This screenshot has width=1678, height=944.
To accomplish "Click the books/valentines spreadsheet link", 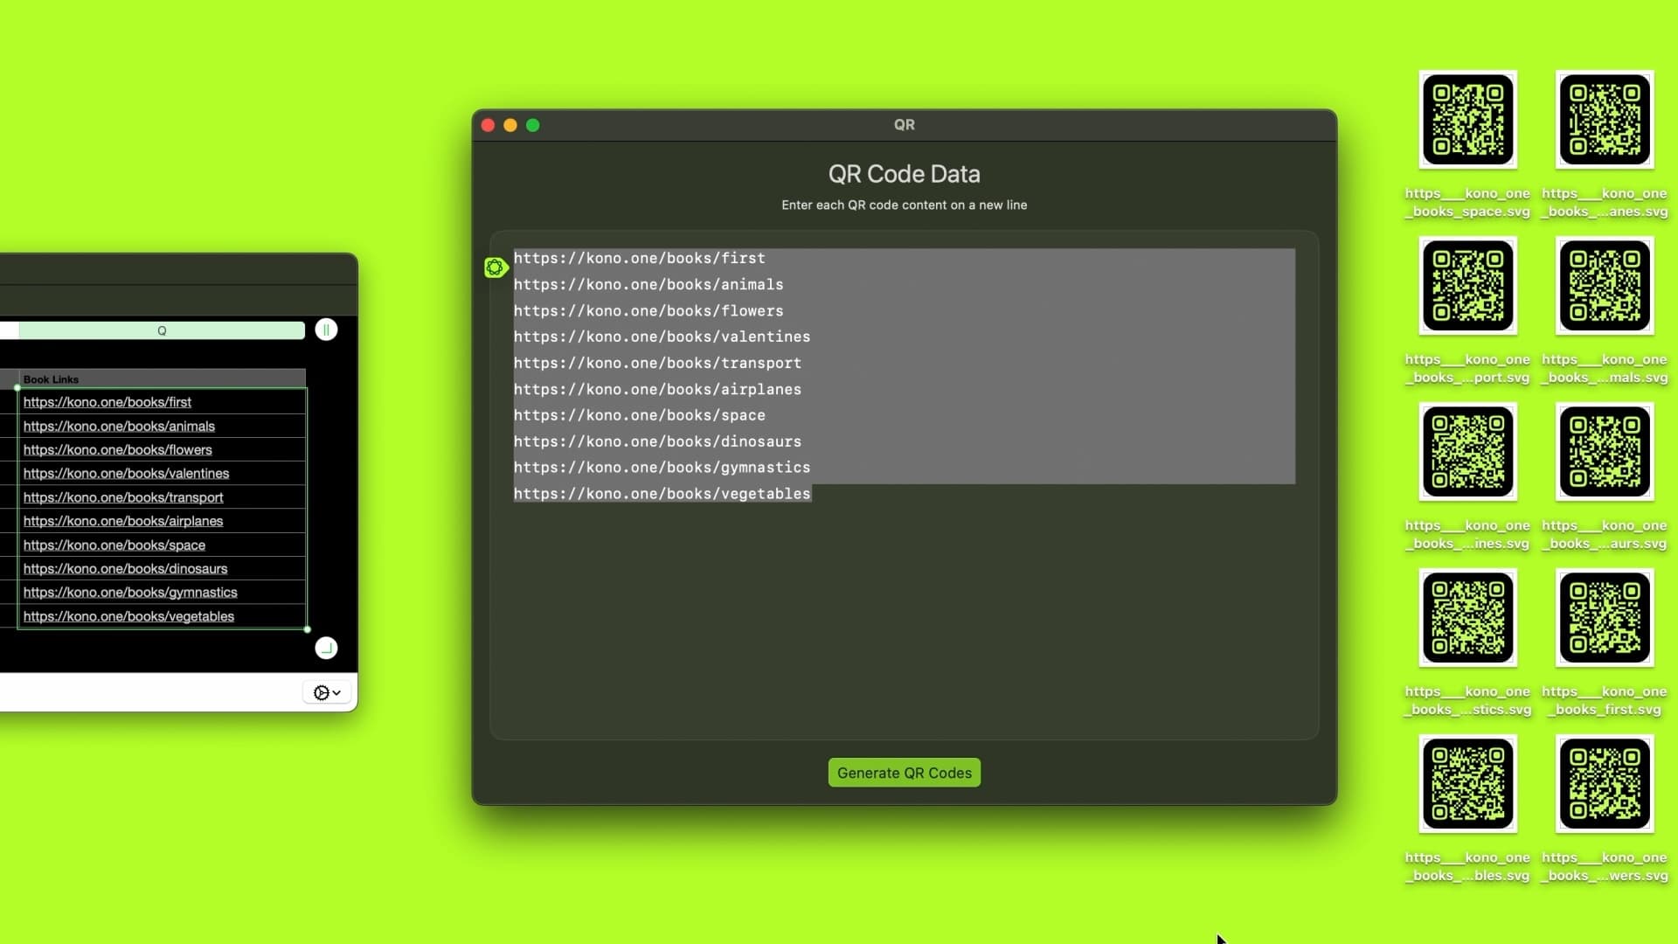I will pyautogui.click(x=127, y=474).
